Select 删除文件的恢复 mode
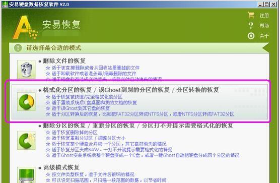The image size is (280, 183). pos(64,61)
